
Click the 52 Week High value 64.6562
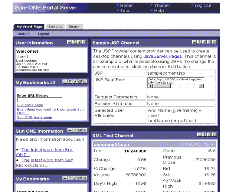207,183
